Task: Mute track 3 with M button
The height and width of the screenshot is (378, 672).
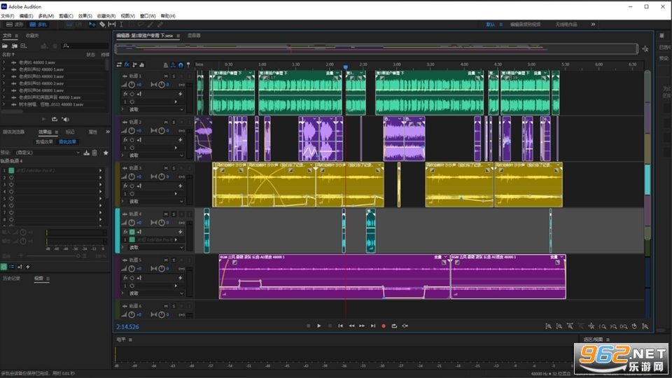Action: click(166, 168)
